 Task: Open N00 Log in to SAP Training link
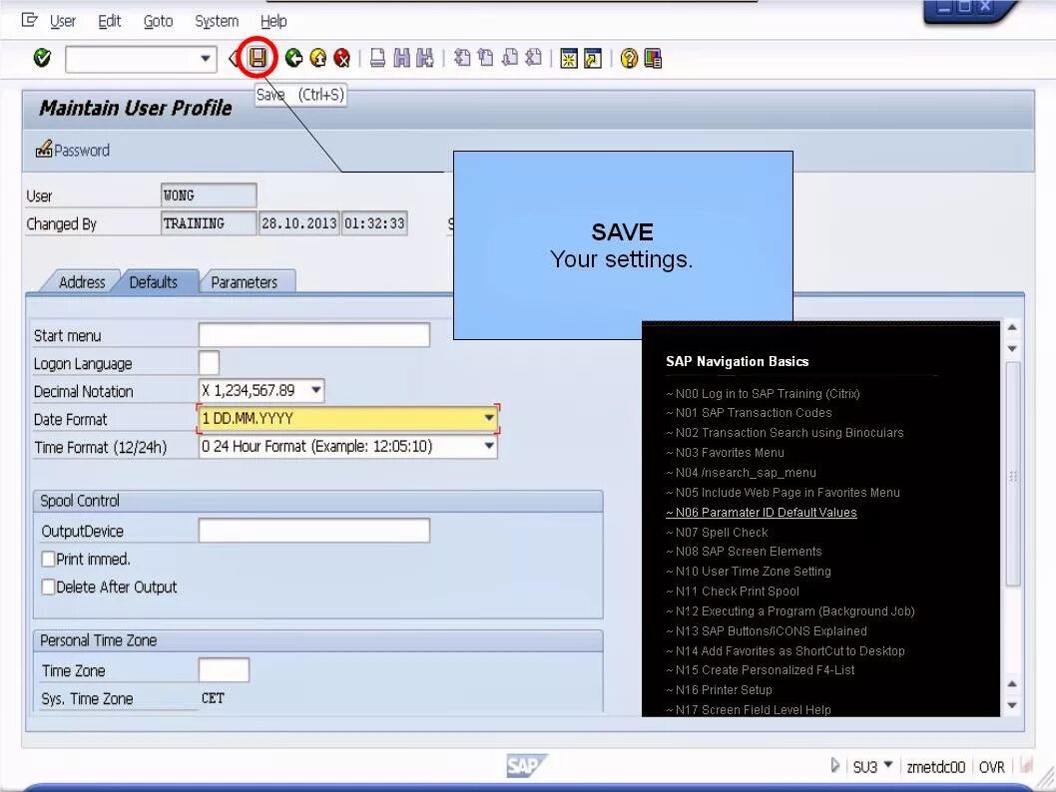tap(763, 393)
